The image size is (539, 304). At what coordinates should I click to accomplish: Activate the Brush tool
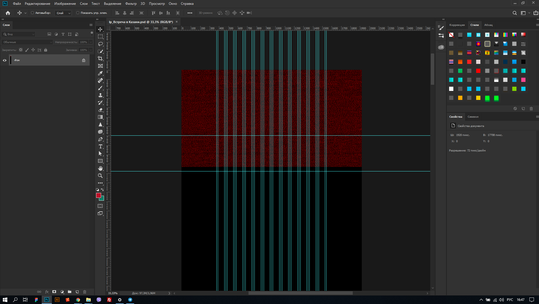100,88
